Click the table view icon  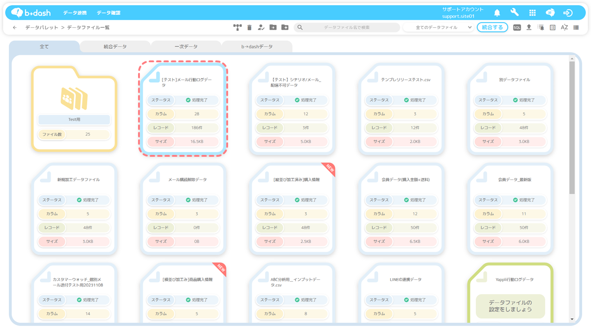[x=553, y=28]
